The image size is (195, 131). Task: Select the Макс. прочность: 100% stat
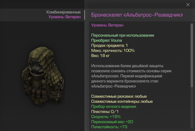click(x=113, y=51)
